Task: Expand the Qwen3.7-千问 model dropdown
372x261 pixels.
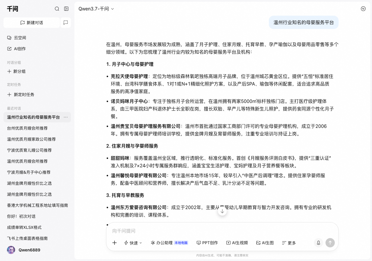Action: click(96, 9)
